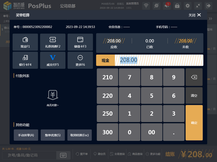Click 手动抹零(A) button
The height and width of the screenshot is (162, 217).
tap(26, 135)
